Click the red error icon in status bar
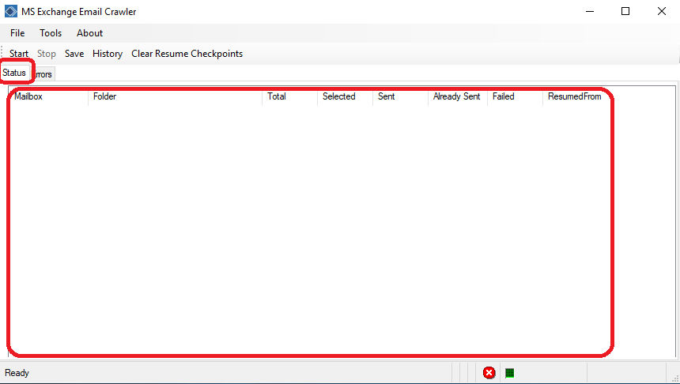The image size is (680, 384). click(489, 373)
